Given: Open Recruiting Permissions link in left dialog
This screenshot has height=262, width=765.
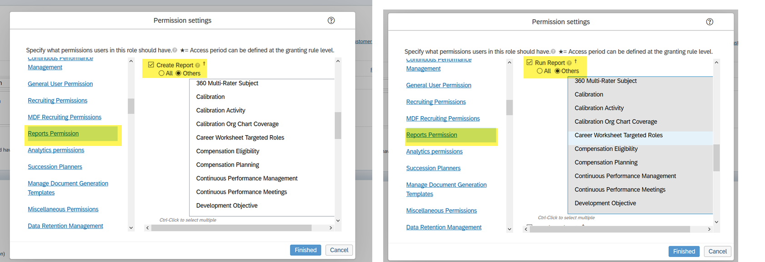Looking at the screenshot, I should tap(57, 100).
